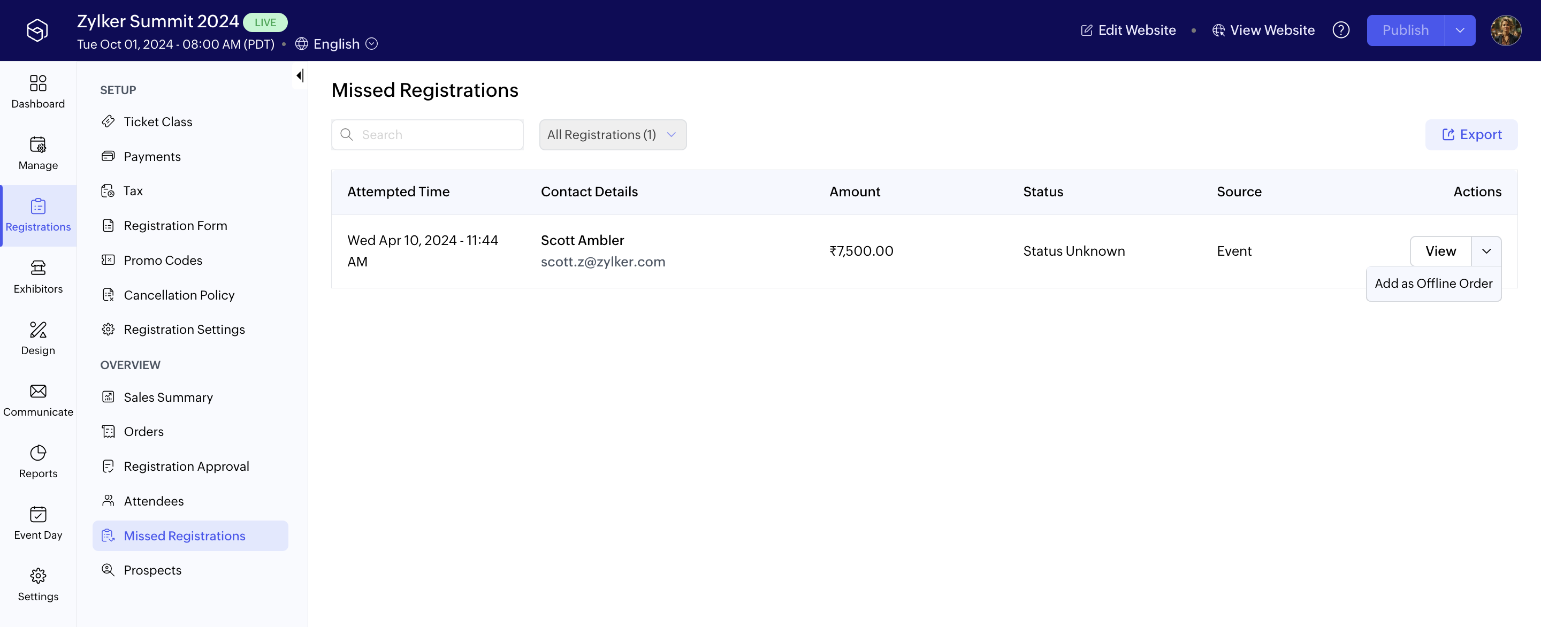Viewport: 1541px width, 627px height.
Task: Click the Status Unknown cell
Action: [x=1074, y=251]
